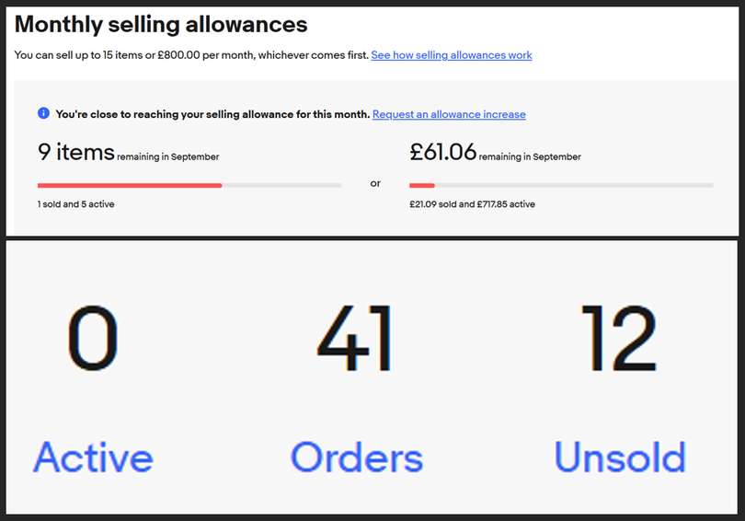Click the 'or' separator between allowances
745x521 pixels.
pos(375,183)
